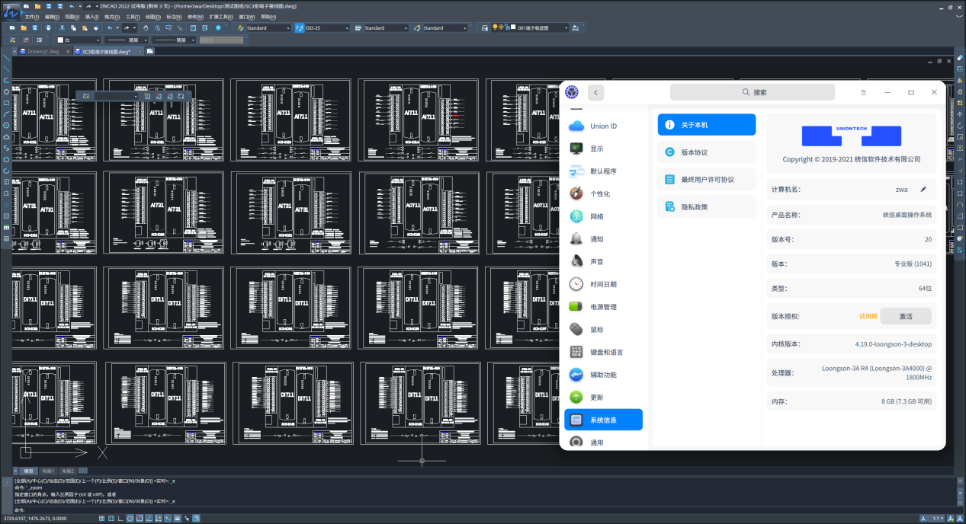Viewport: 966px width, 524px height.
Task: Activate the Pan hand tool
Action: [146, 28]
